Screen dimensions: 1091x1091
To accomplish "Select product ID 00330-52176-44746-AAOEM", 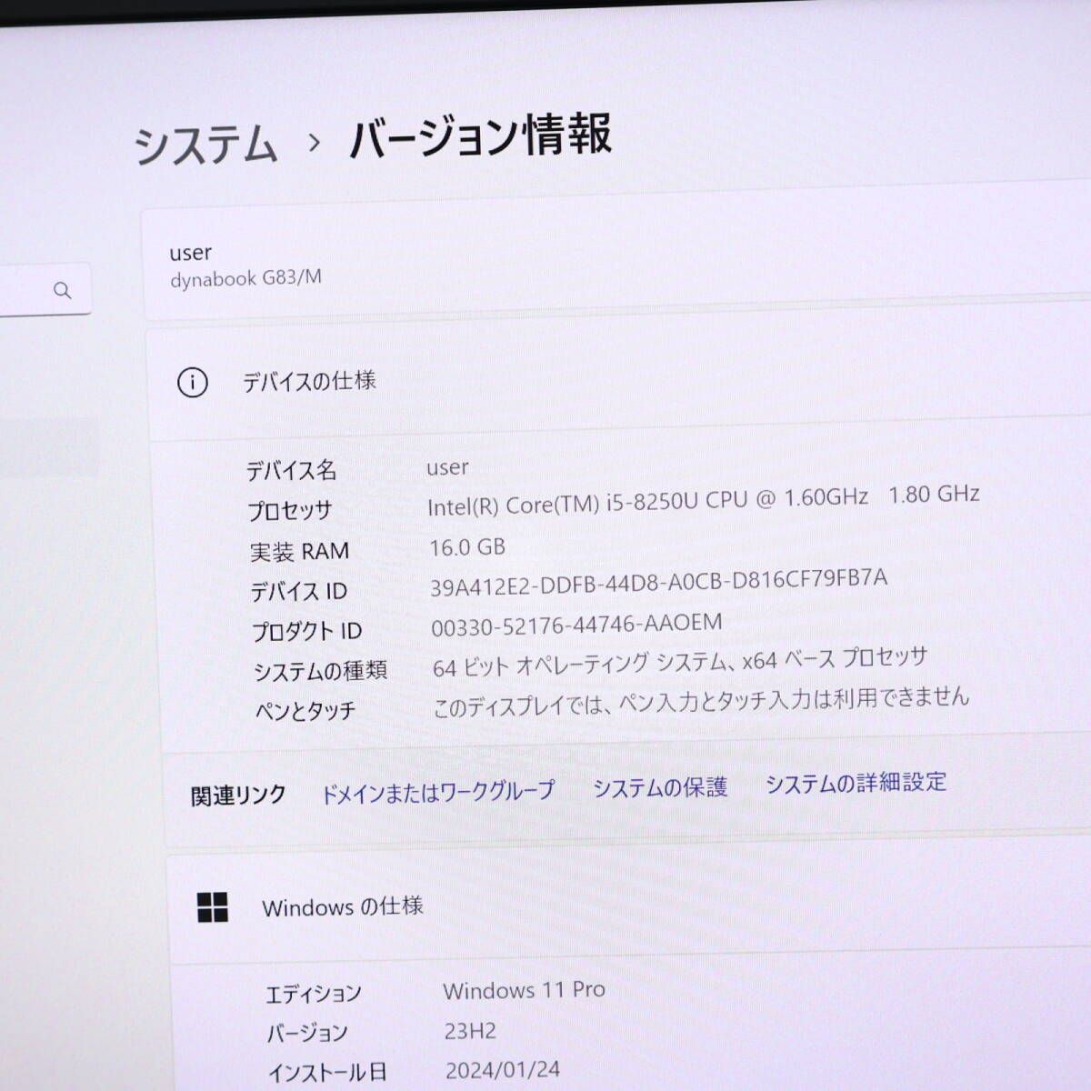I will click(x=576, y=626).
